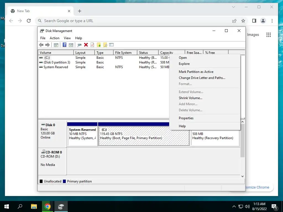Click Chrome's back navigation arrow
The width and height of the screenshot is (283, 212).
tap(11, 21)
